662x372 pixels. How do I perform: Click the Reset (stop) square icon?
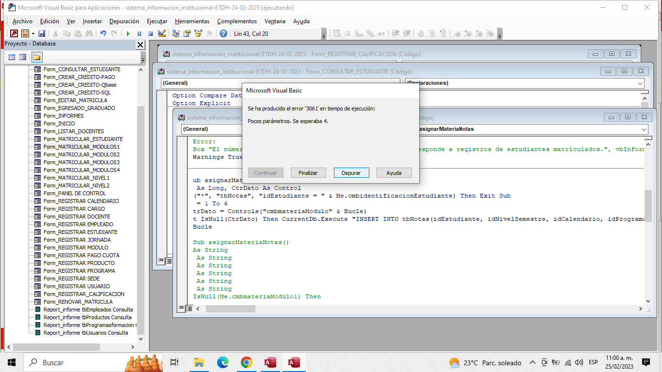pos(150,33)
